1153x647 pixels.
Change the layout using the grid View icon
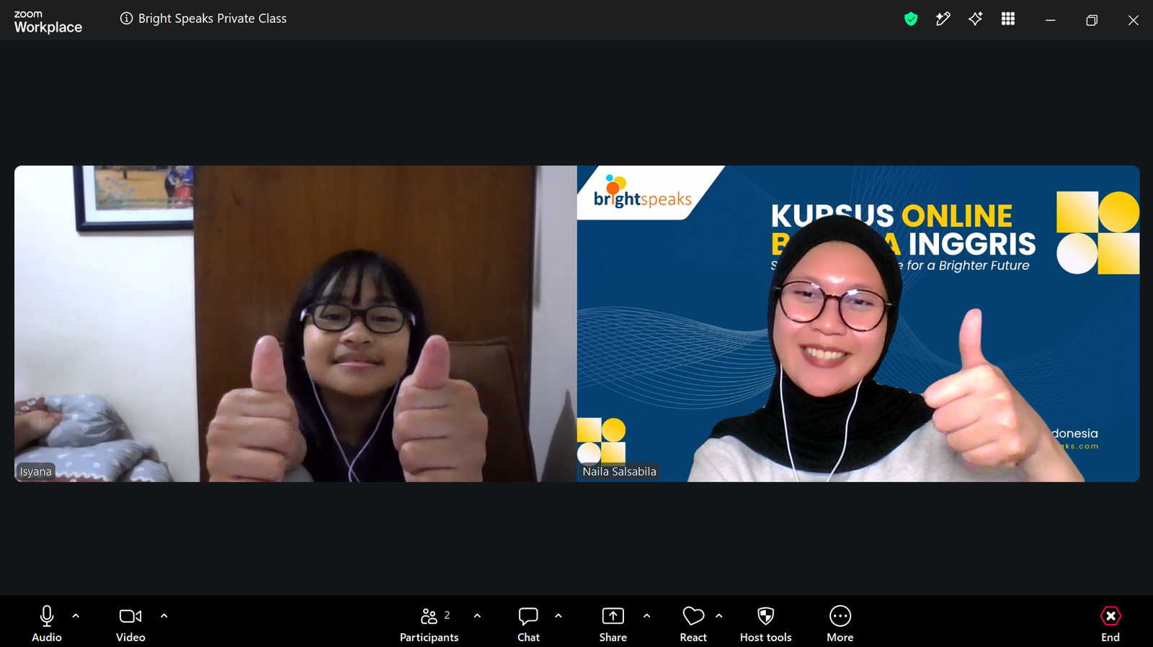[x=1008, y=19]
